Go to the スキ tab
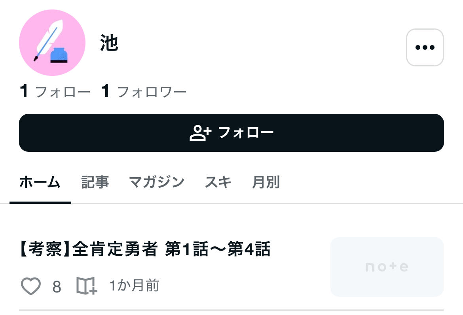 [x=218, y=183]
